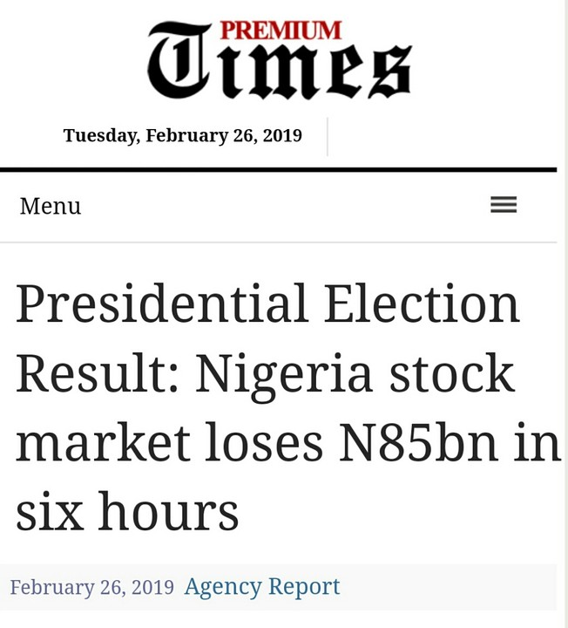Click "N85bn" in the headline
The image size is (568, 628).
pos(418,443)
